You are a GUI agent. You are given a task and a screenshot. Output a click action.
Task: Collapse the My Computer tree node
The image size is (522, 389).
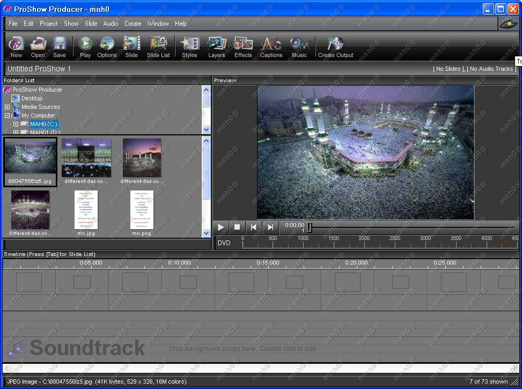pyautogui.click(x=7, y=116)
